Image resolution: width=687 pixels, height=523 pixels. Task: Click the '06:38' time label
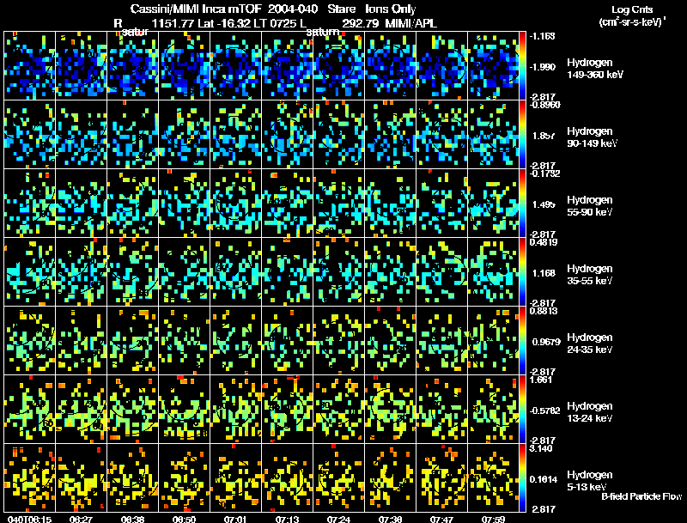tap(133, 520)
